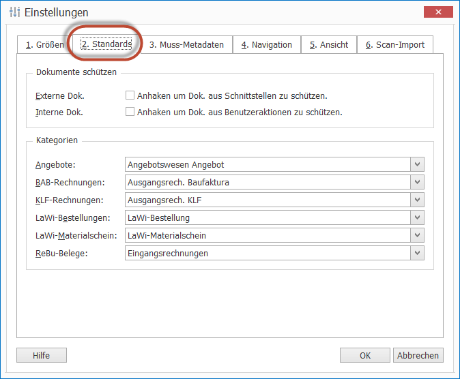The width and height of the screenshot is (460, 379).
Task: Open the LaWi-Bestellungen dropdown arrow
Action: coord(418,218)
